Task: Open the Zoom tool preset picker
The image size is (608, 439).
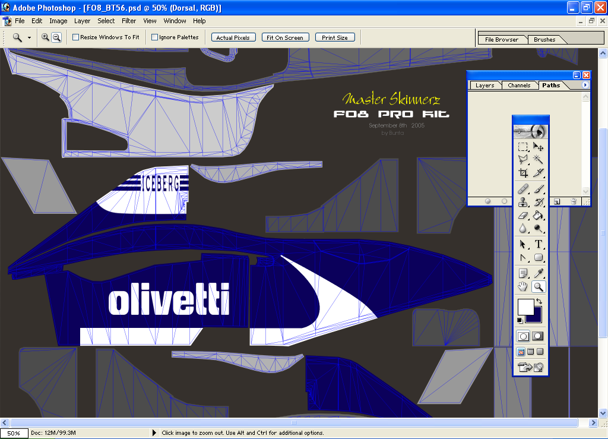Action: 30,37
